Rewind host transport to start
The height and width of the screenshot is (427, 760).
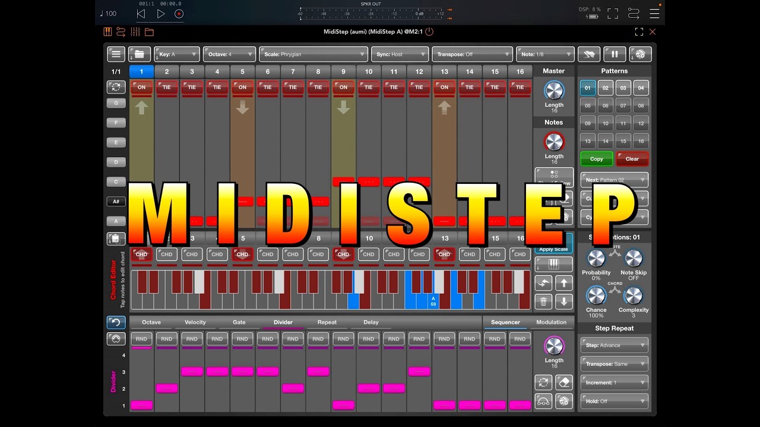pyautogui.click(x=141, y=14)
